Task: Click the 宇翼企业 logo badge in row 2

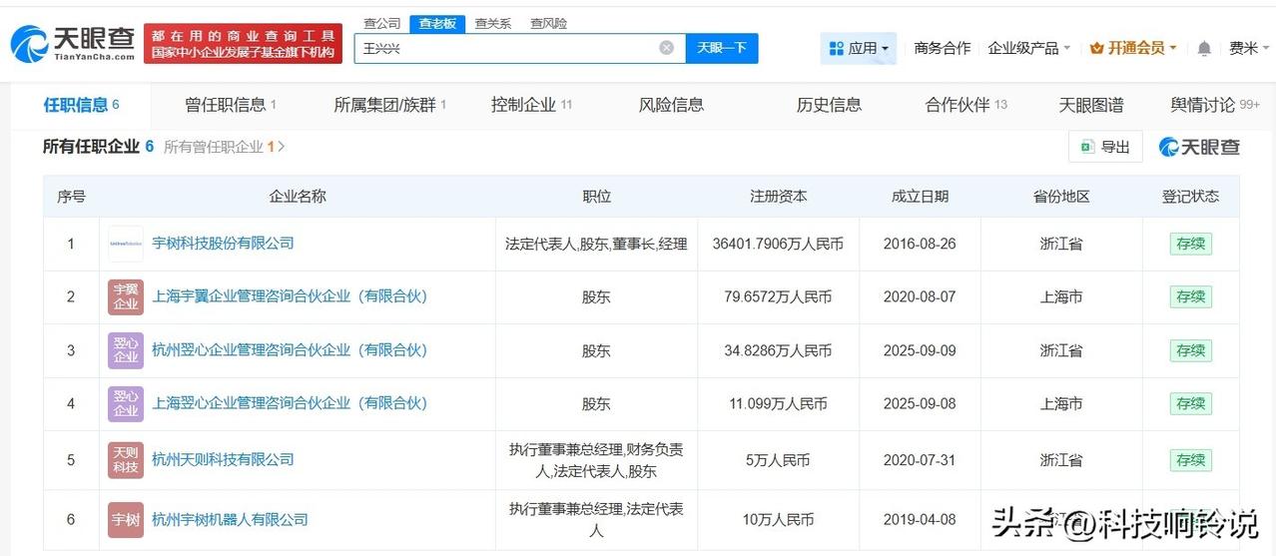Action: point(126,297)
